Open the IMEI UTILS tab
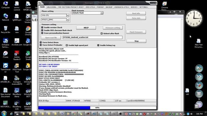This screenshot has height=116, width=207. (x=90, y=7)
